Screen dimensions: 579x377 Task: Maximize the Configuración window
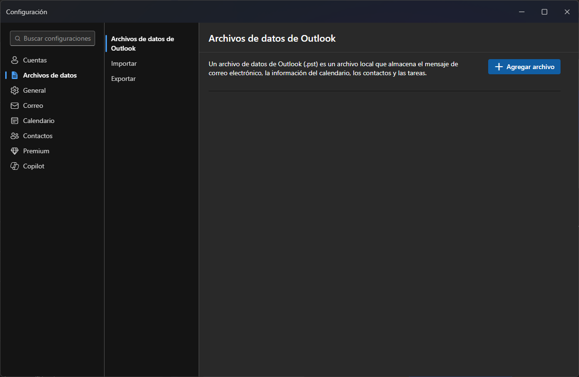[x=544, y=12]
